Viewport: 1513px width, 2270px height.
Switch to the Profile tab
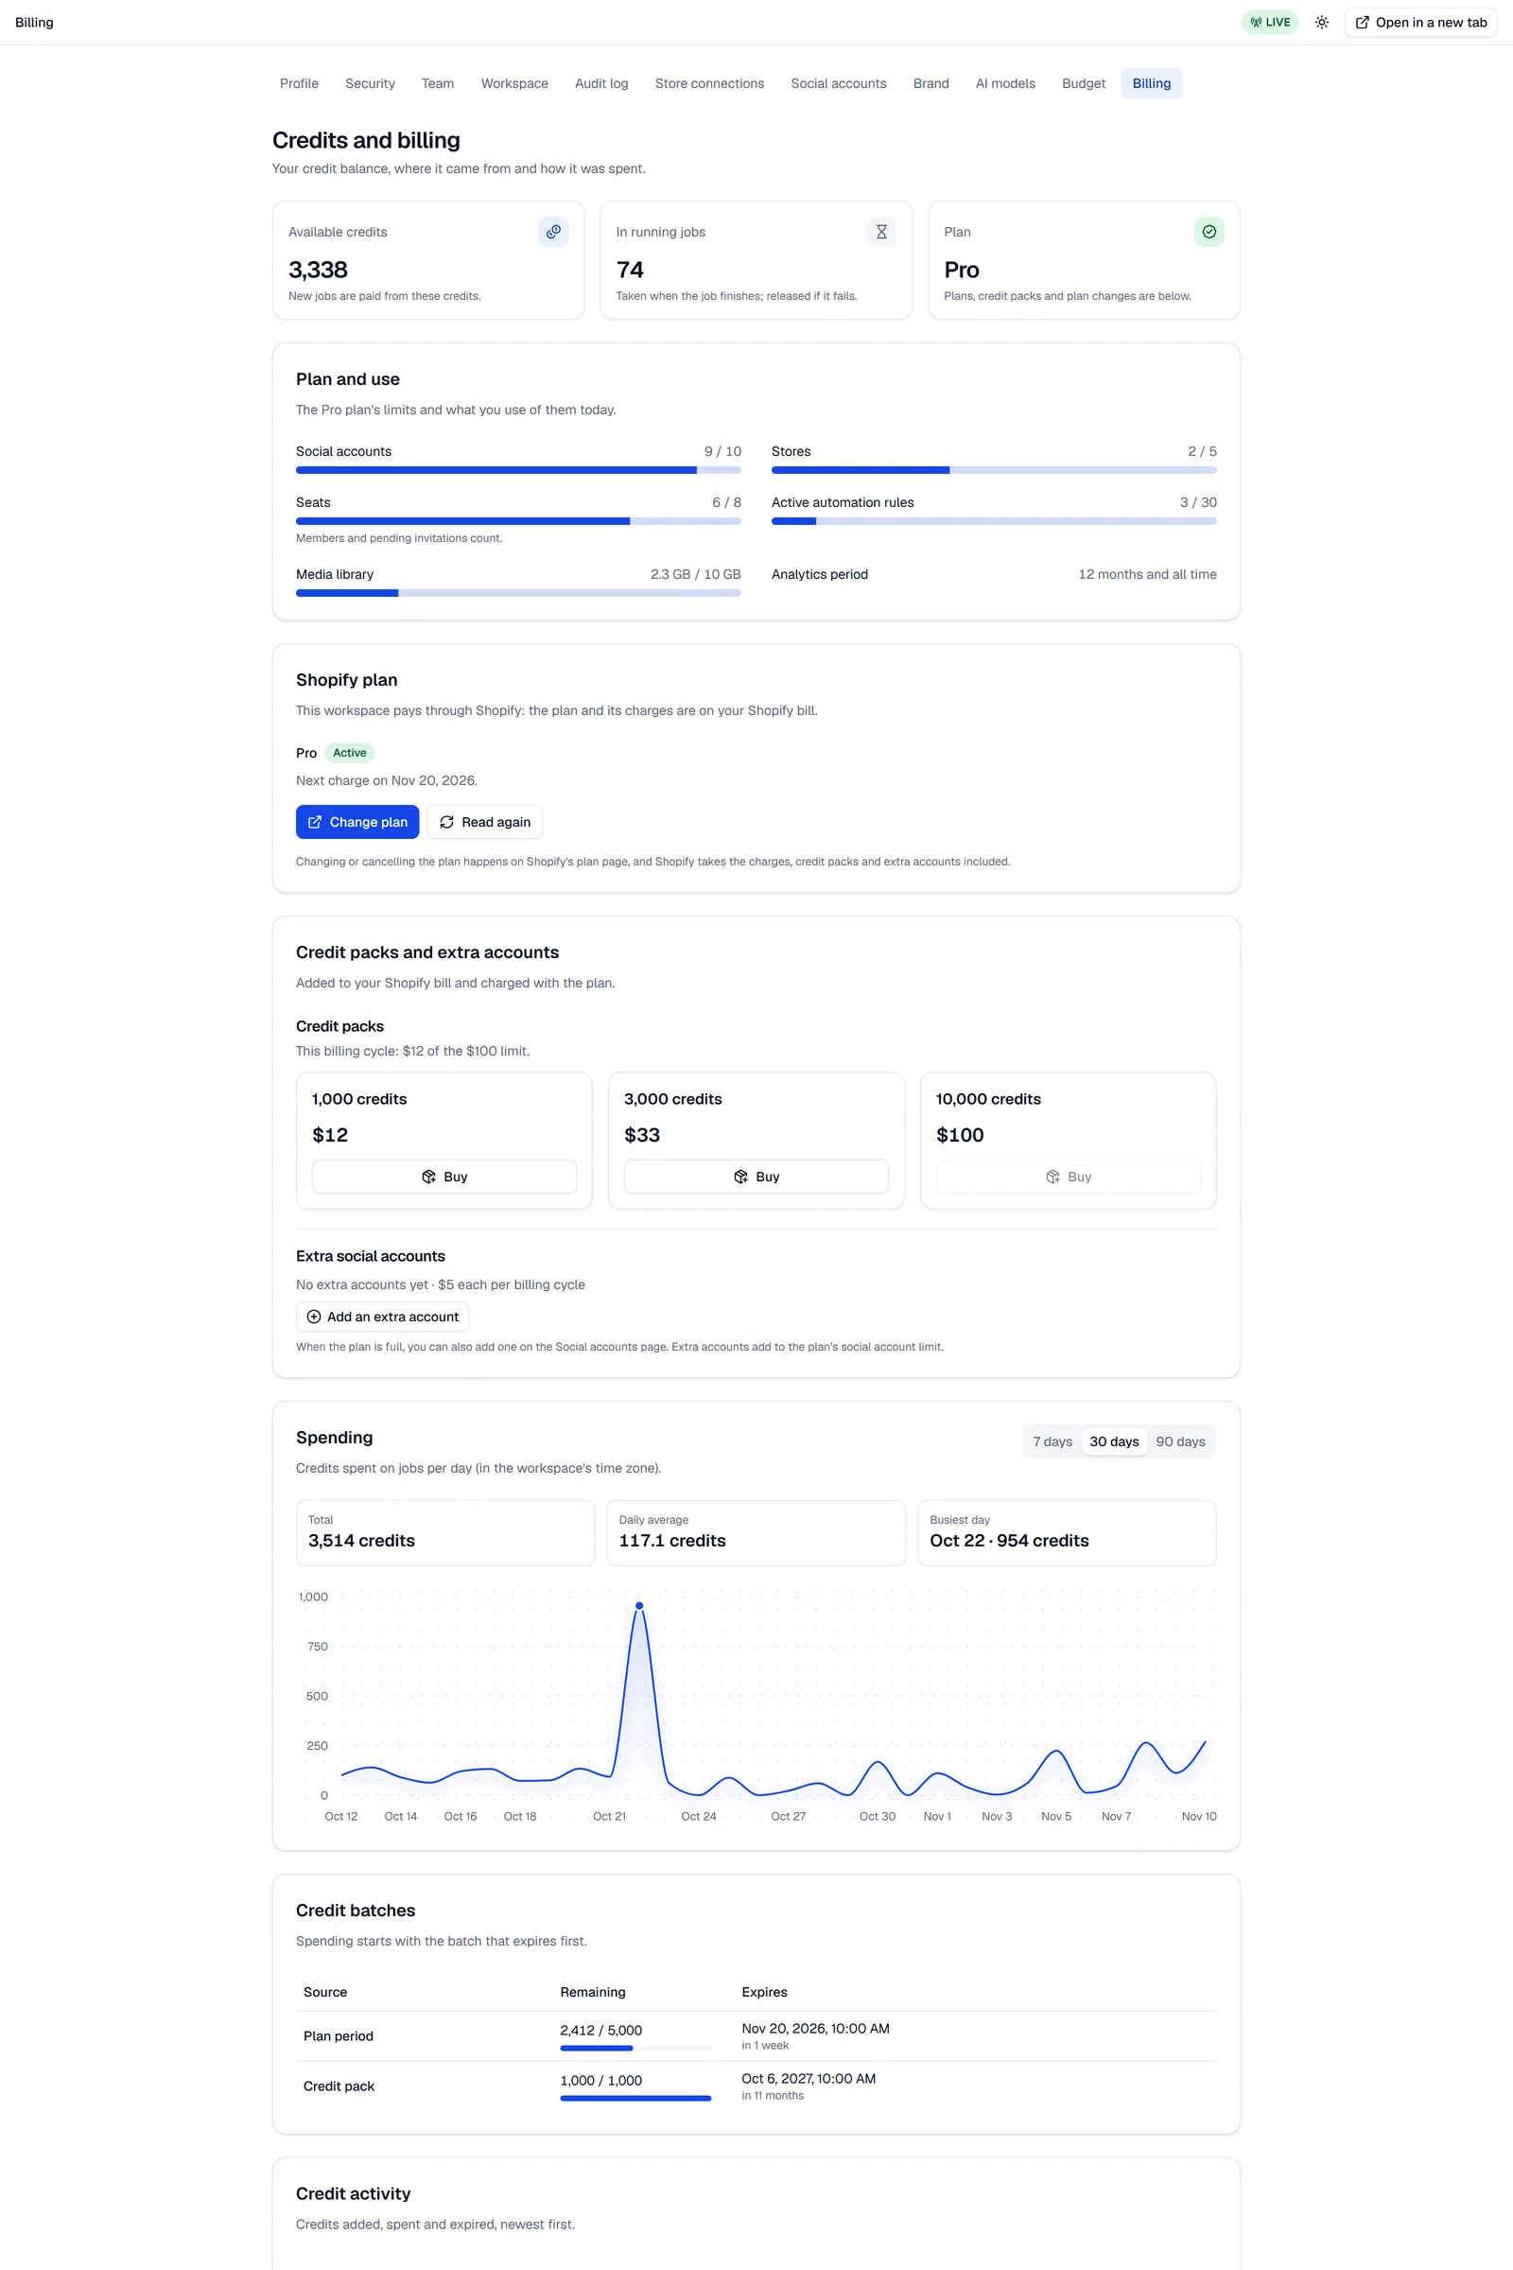(299, 83)
